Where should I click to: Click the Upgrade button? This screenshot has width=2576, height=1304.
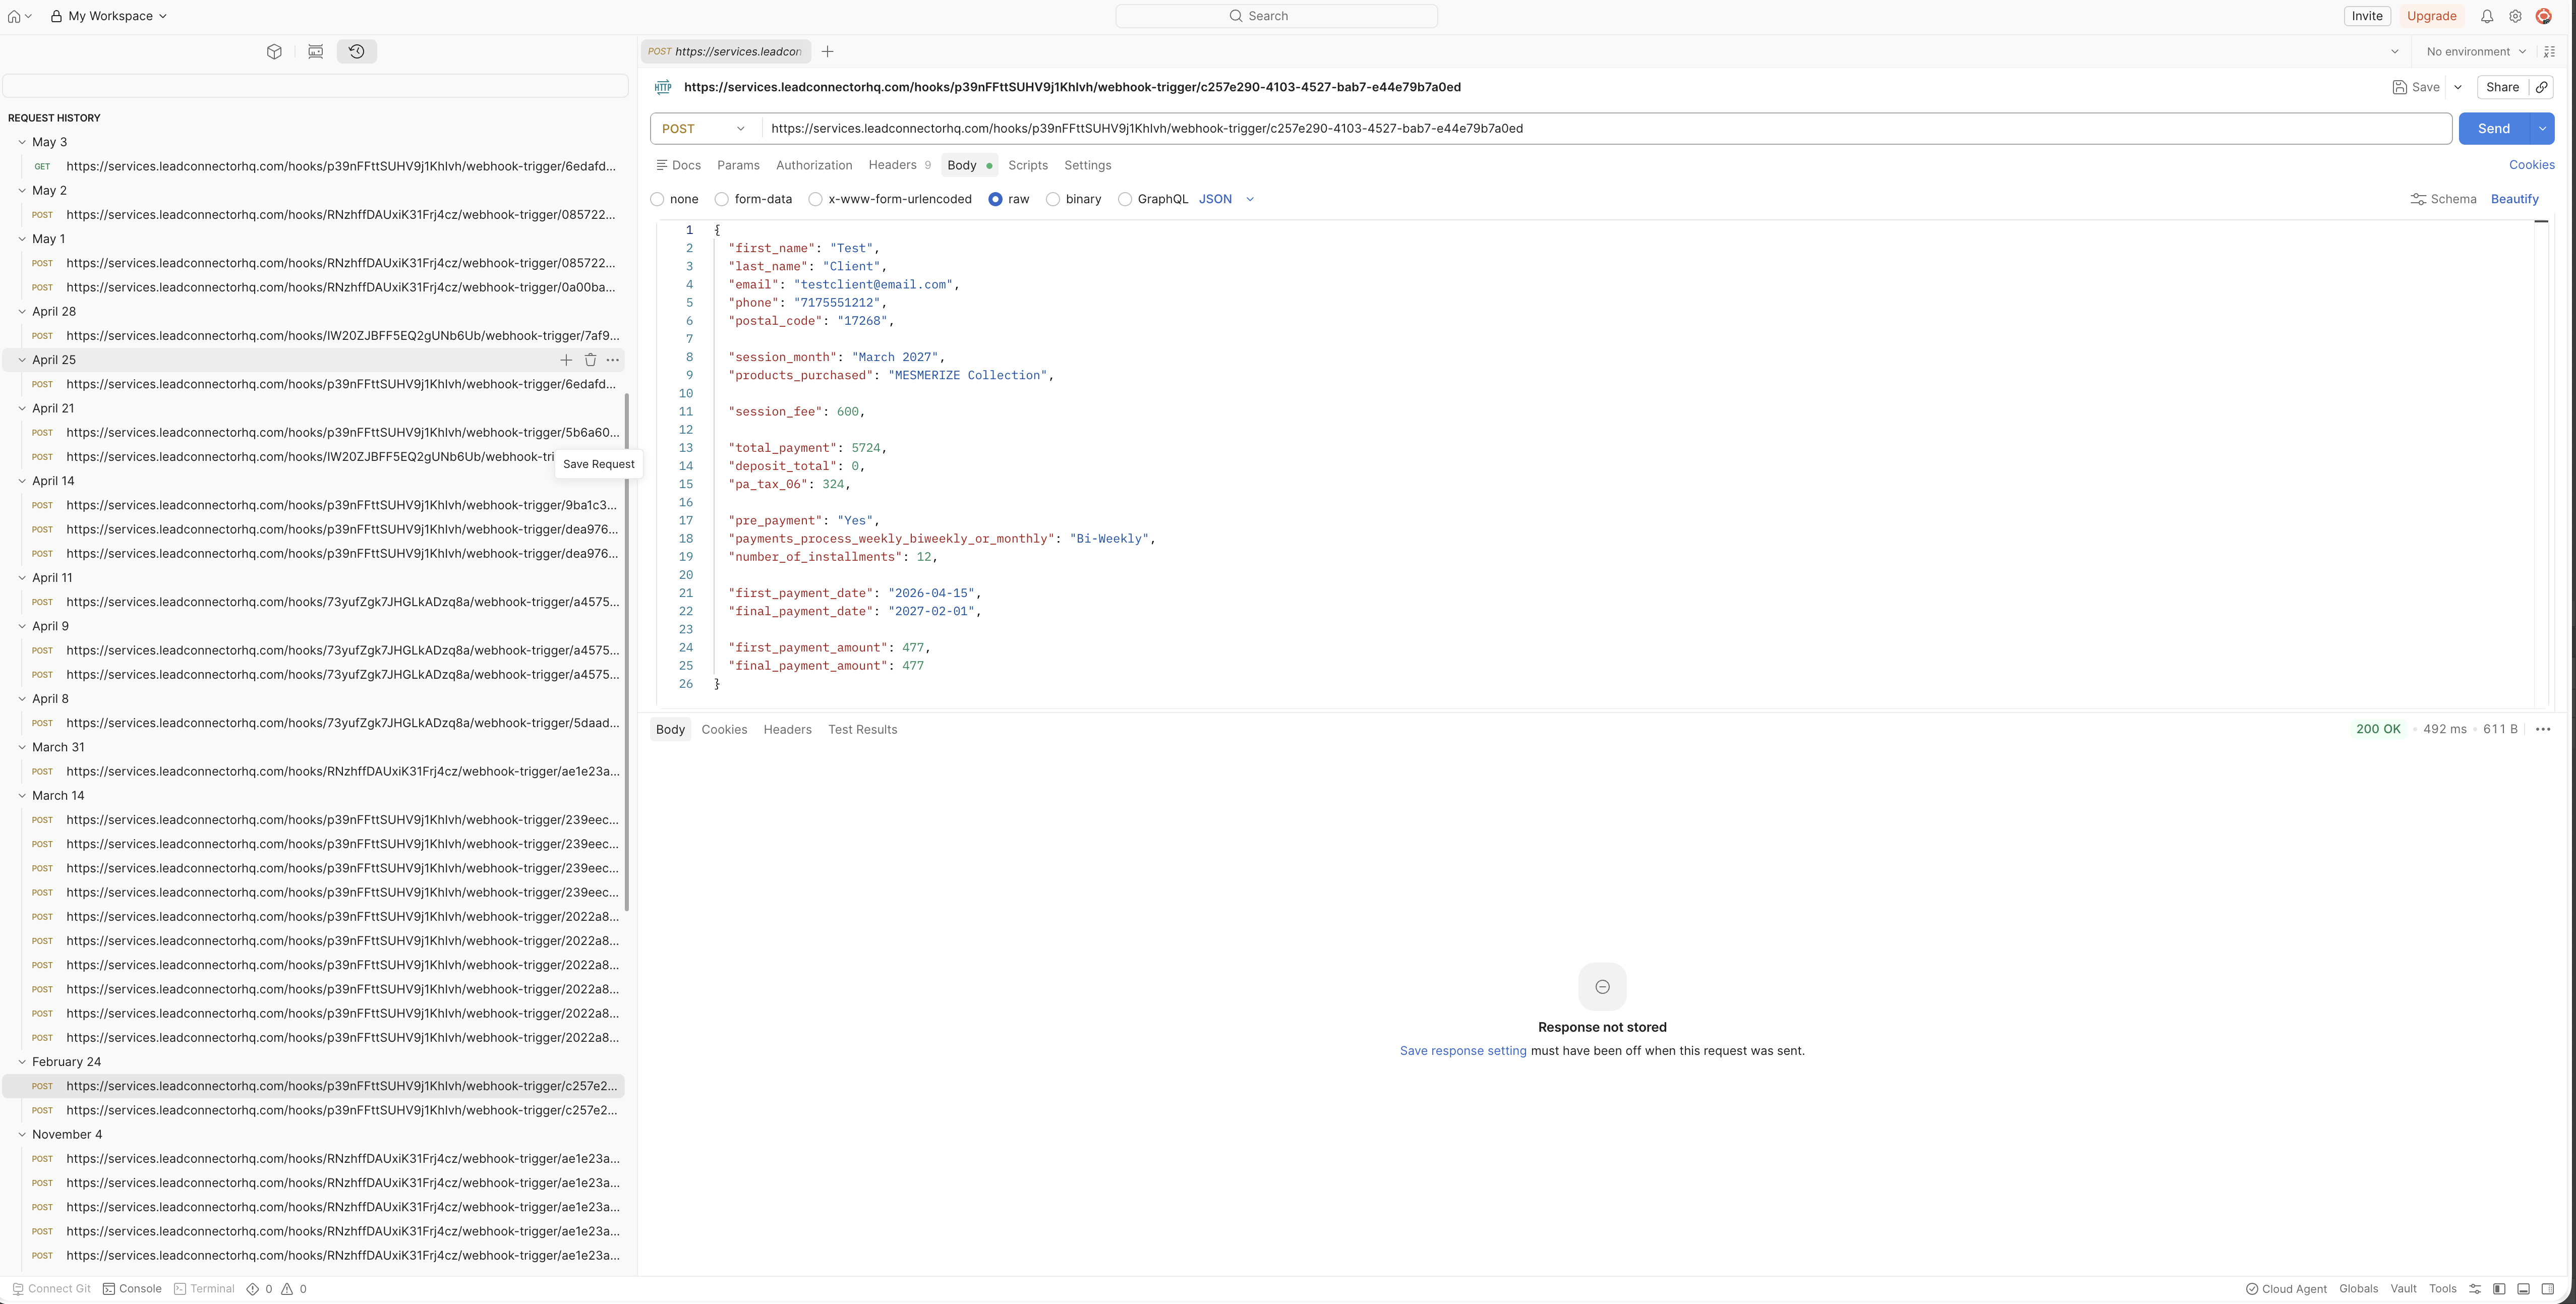coord(2432,16)
